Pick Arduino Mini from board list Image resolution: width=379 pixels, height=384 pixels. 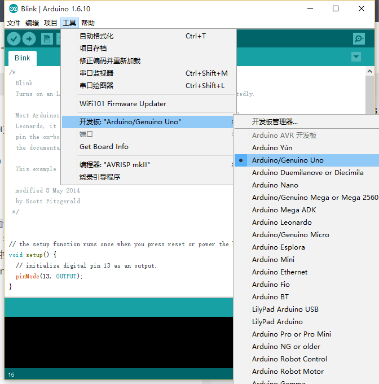tap(307, 260)
